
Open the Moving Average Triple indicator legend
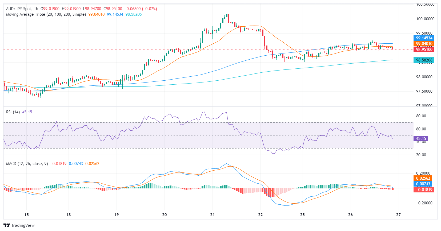click(46, 14)
